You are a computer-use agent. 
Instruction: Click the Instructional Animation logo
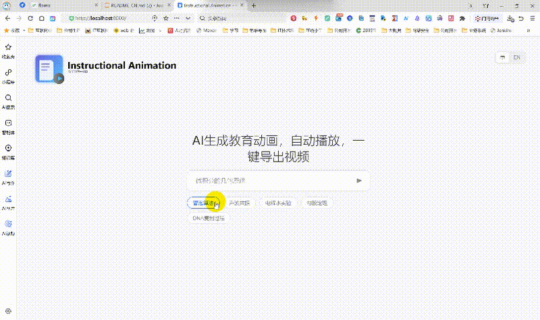point(49,69)
